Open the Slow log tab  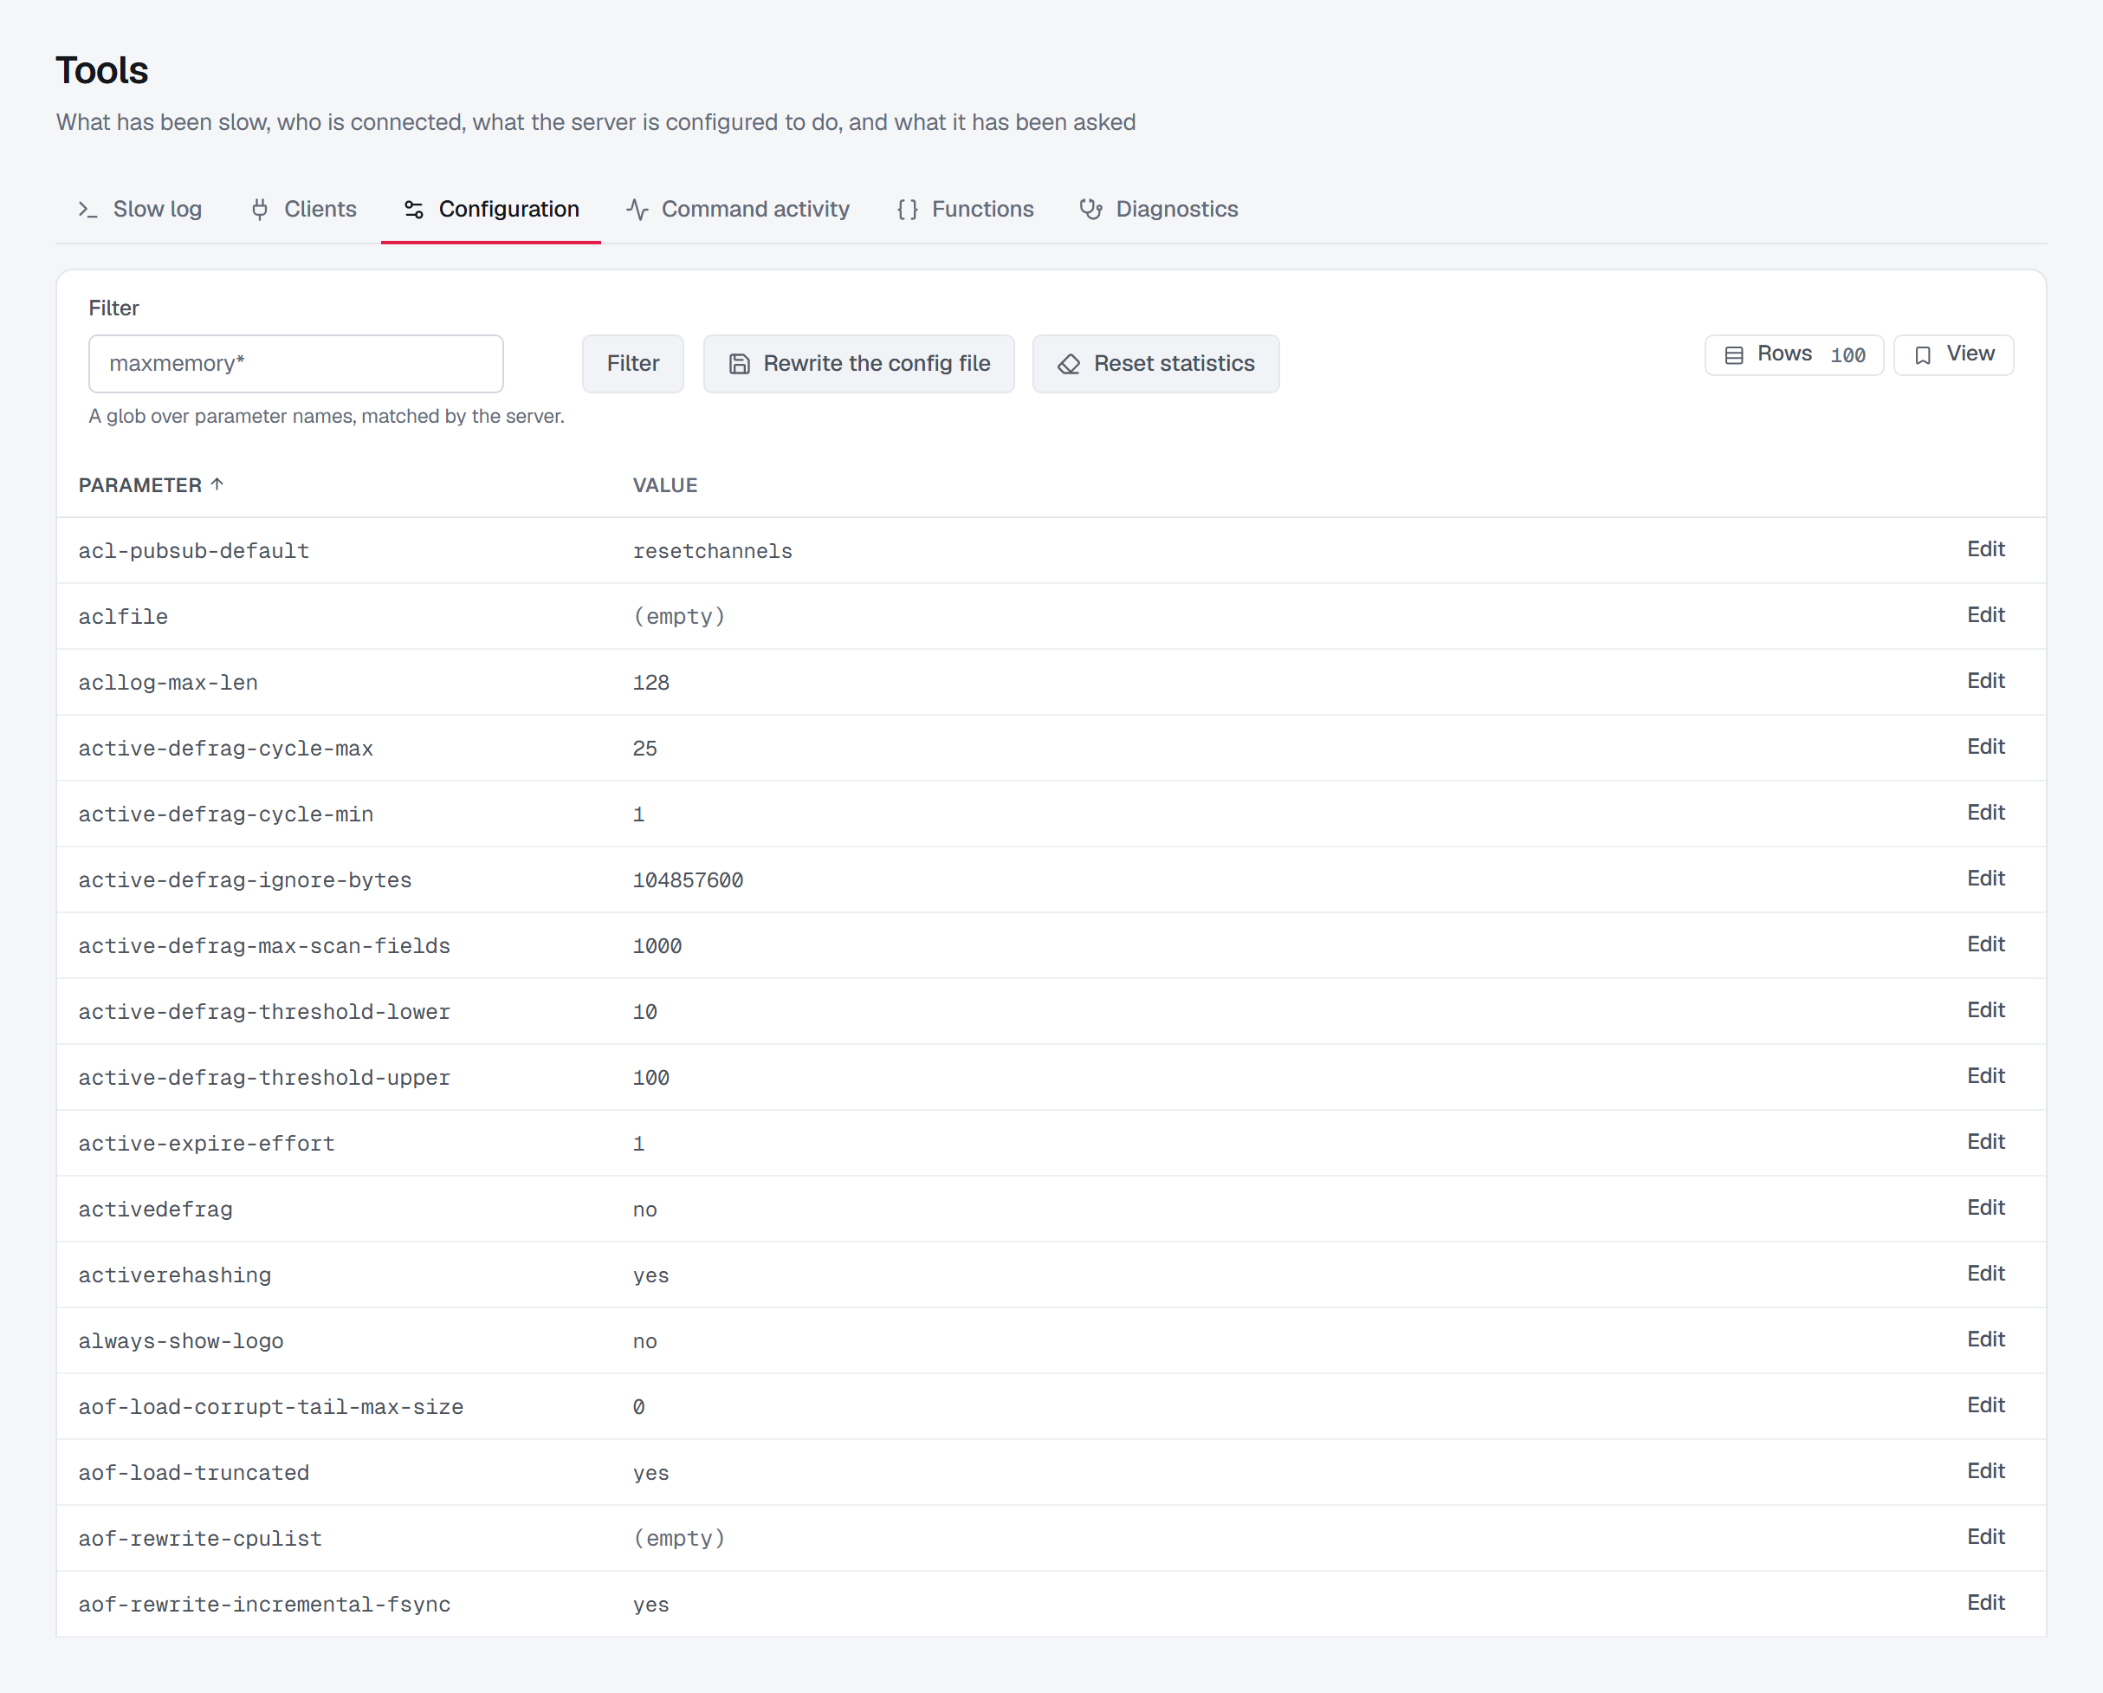point(139,209)
